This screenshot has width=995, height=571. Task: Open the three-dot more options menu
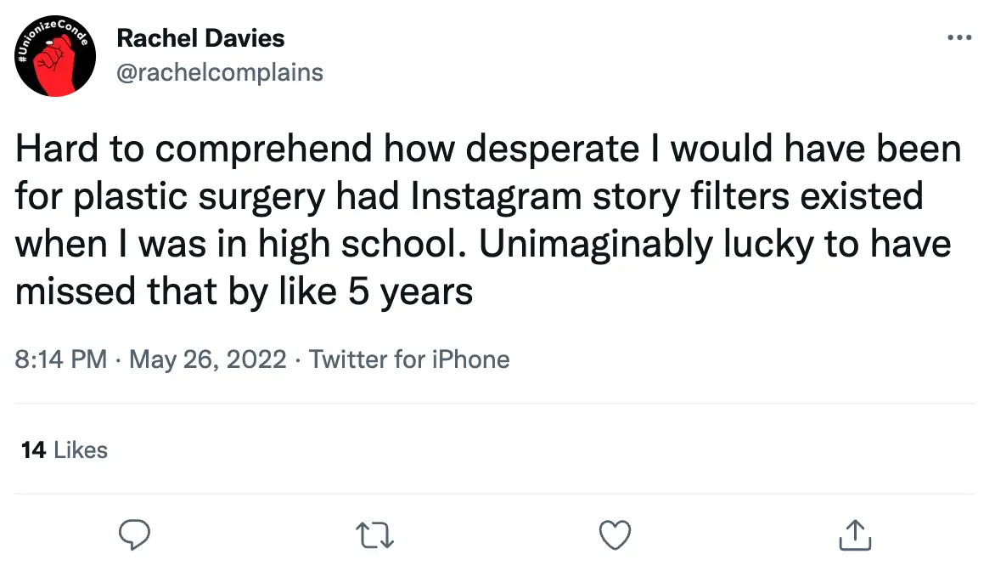coord(958,38)
